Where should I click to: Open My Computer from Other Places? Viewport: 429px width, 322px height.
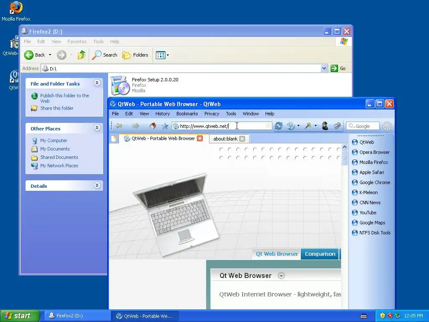[x=53, y=140]
